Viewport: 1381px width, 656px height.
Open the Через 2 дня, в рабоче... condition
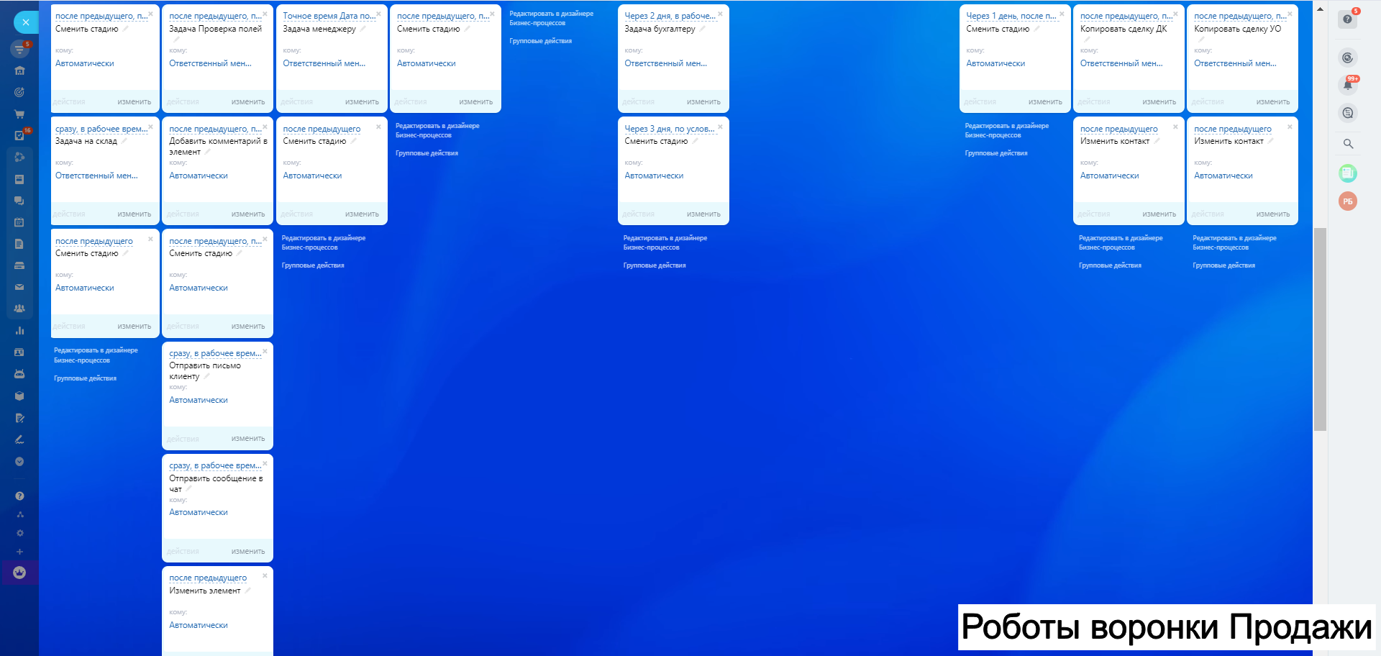point(670,16)
